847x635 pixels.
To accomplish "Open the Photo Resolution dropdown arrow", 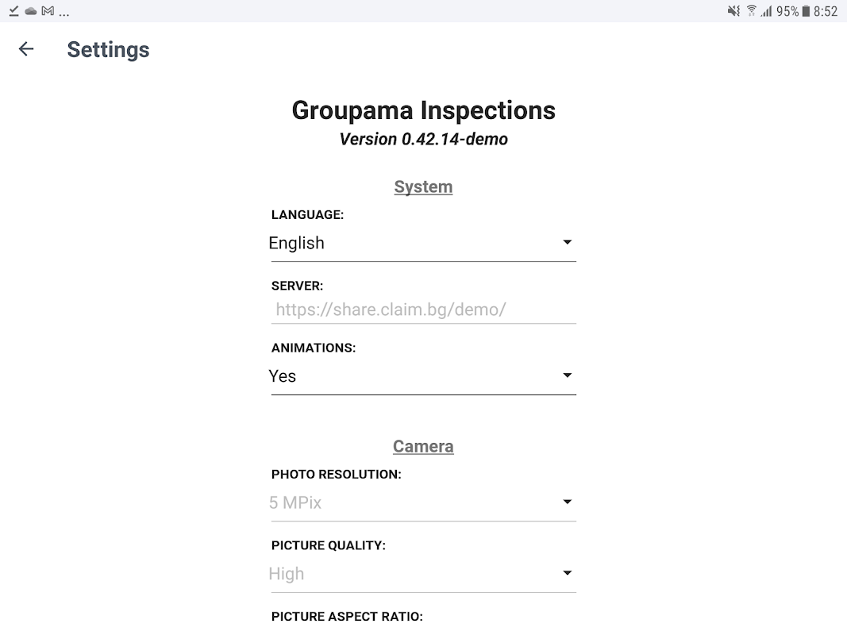I will tap(567, 502).
